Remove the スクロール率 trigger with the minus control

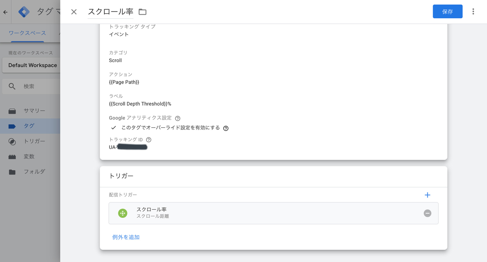point(427,213)
